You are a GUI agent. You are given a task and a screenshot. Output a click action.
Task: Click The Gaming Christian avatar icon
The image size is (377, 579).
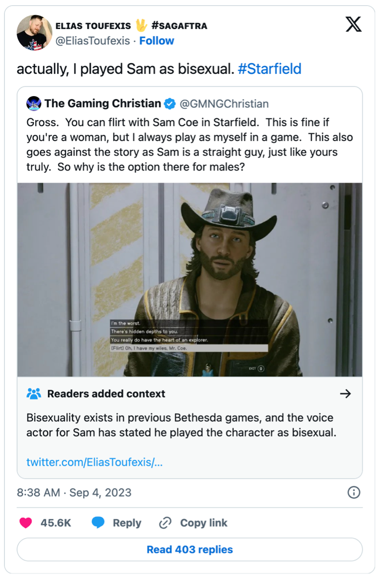point(34,104)
